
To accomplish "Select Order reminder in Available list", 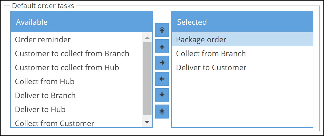I will [x=43, y=39].
